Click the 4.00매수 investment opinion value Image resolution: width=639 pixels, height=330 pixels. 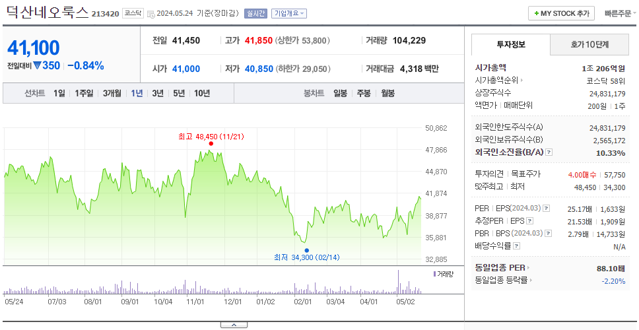tap(582, 175)
